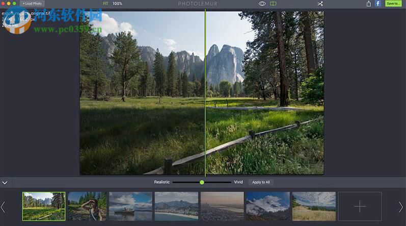
Task: Click the Vivid label
Action: (x=238, y=182)
